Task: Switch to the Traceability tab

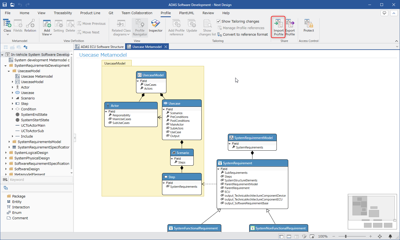Action: [x=63, y=13]
